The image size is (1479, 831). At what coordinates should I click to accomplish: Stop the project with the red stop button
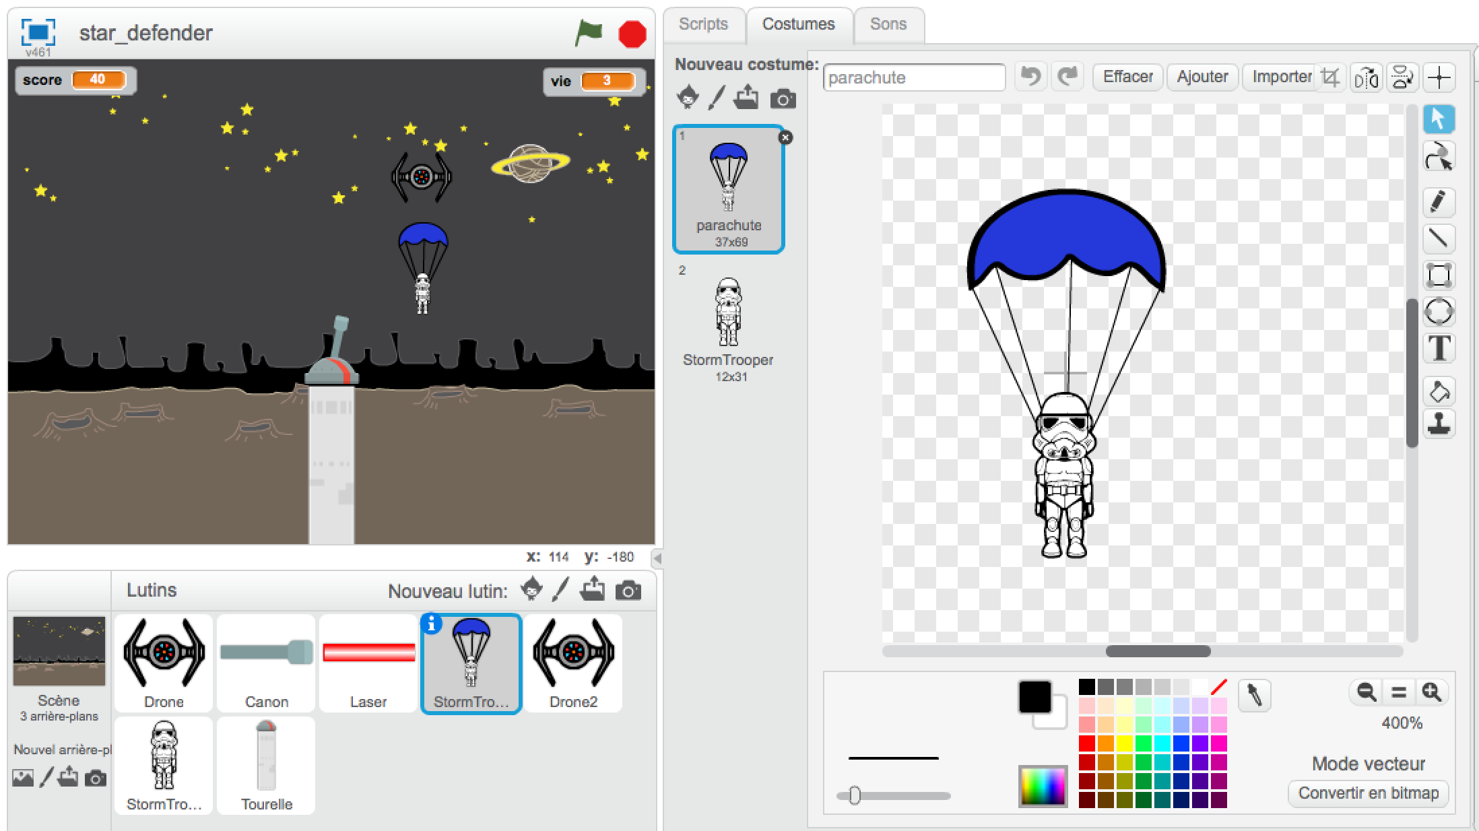(x=632, y=34)
